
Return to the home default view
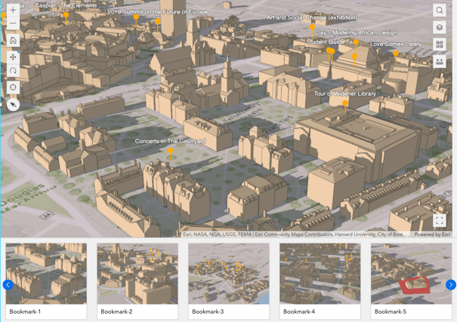[x=13, y=41]
